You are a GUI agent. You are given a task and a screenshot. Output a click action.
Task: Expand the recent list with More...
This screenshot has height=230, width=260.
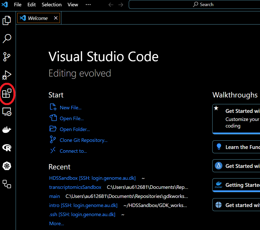(57, 223)
